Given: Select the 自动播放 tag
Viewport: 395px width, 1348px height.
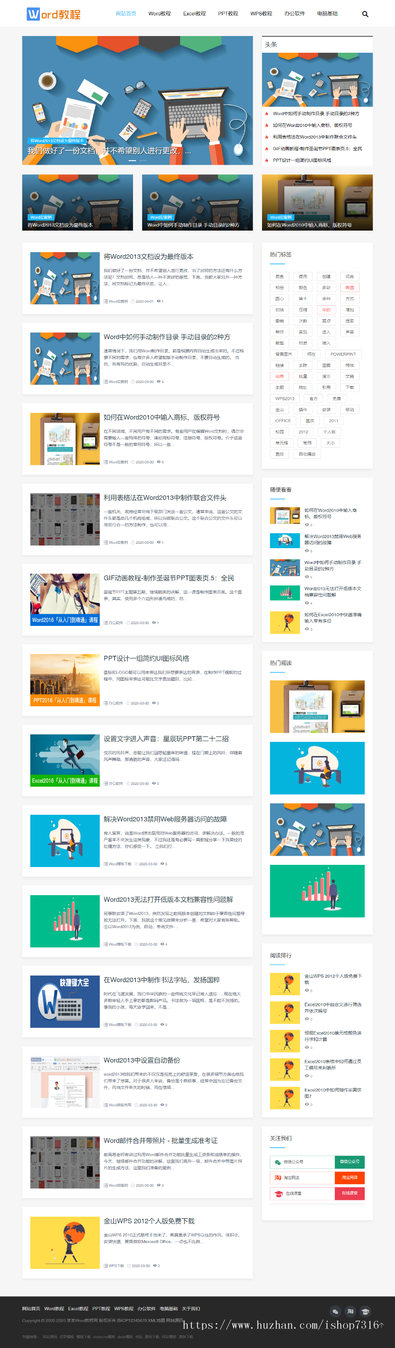Looking at the screenshot, I should [x=307, y=454].
